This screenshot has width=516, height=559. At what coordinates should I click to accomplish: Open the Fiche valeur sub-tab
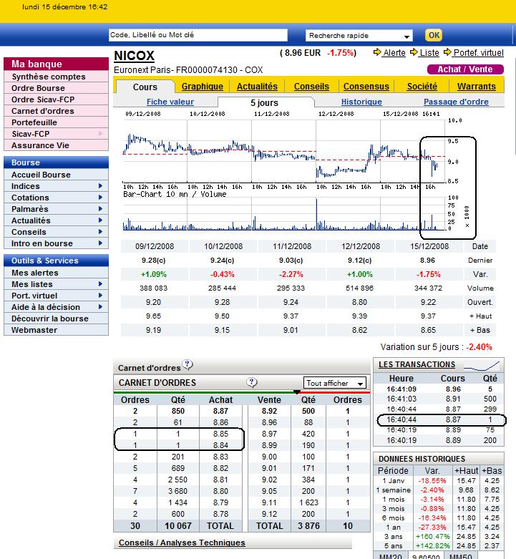tap(170, 102)
